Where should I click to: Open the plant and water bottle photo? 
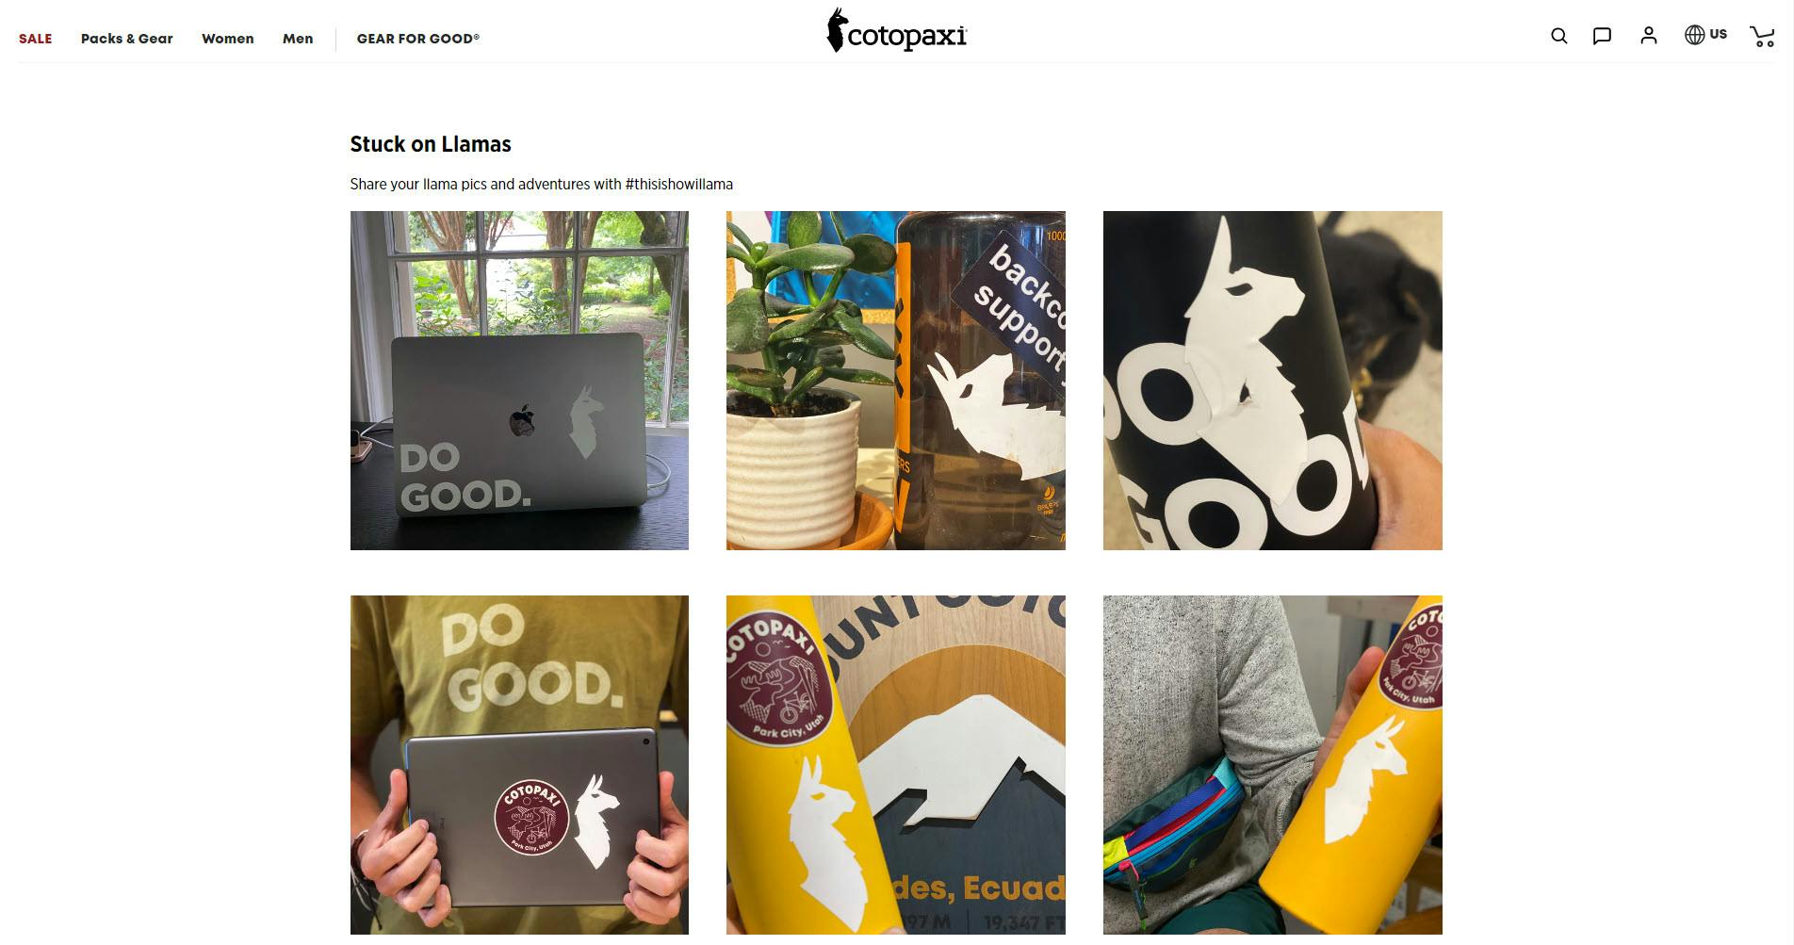click(x=896, y=381)
